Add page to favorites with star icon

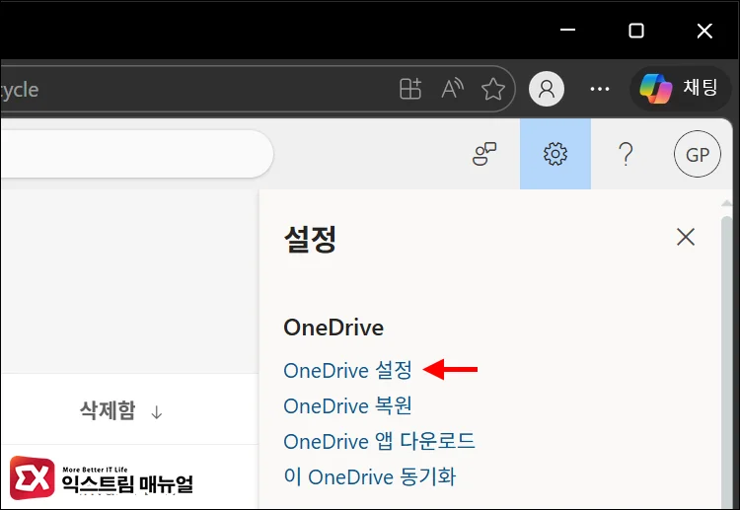[493, 89]
